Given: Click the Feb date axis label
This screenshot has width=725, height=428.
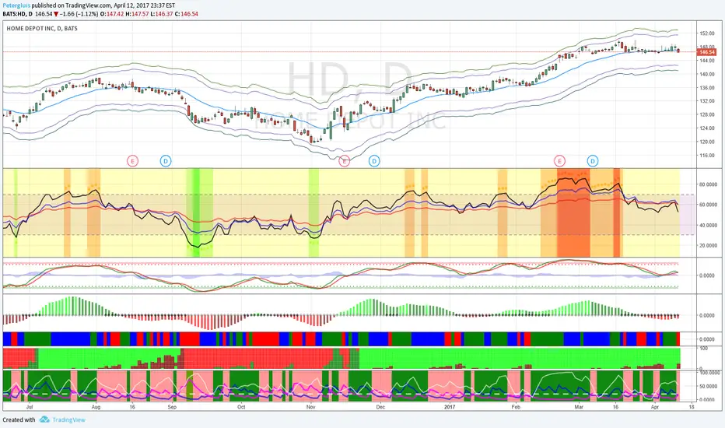Looking at the screenshot, I should coord(516,407).
